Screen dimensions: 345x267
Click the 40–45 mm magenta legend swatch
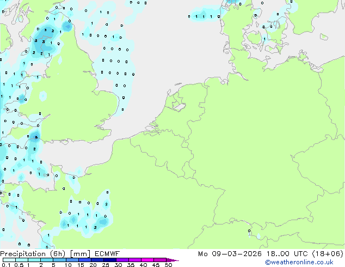click(147, 260)
